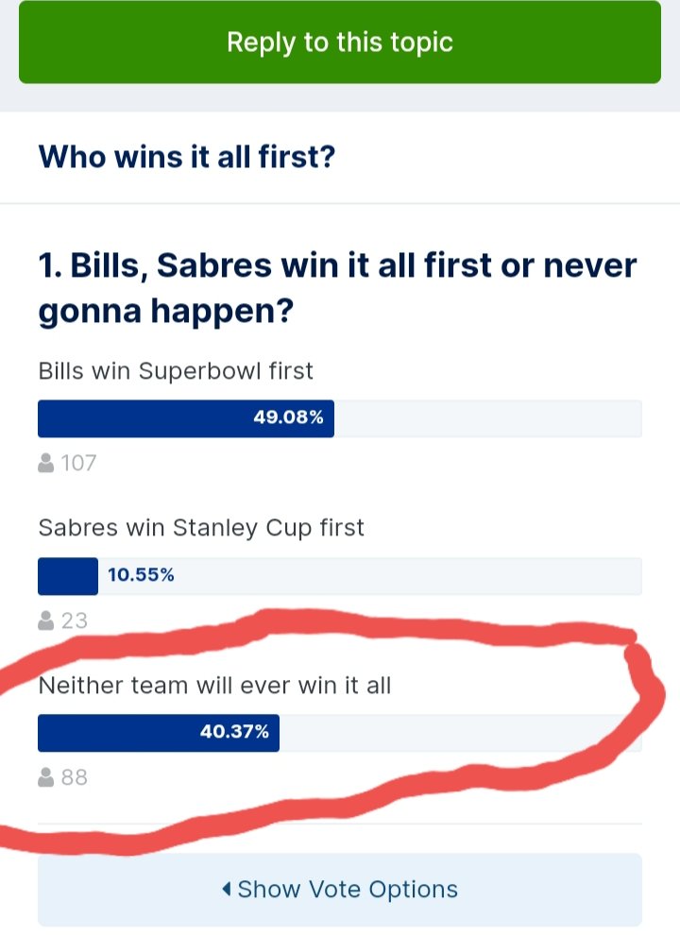680x935 pixels.
Task: Click the 10.55% poll result bar
Action: click(340, 576)
